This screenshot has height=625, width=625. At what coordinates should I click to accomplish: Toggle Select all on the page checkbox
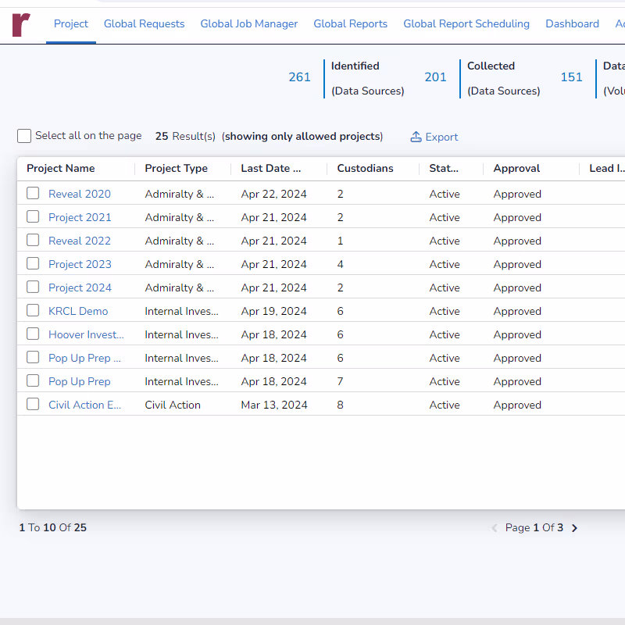tap(24, 136)
